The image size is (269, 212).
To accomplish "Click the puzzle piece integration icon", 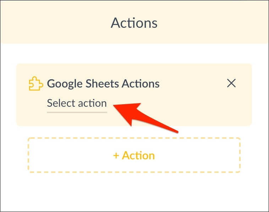I will pos(36,84).
